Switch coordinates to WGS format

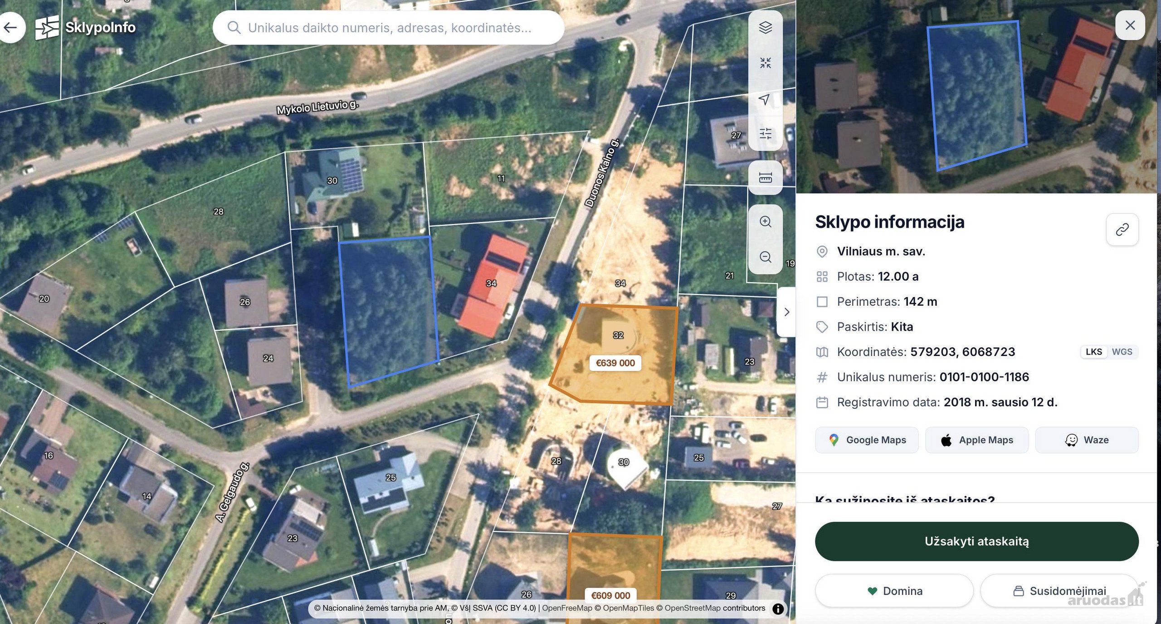(1122, 352)
